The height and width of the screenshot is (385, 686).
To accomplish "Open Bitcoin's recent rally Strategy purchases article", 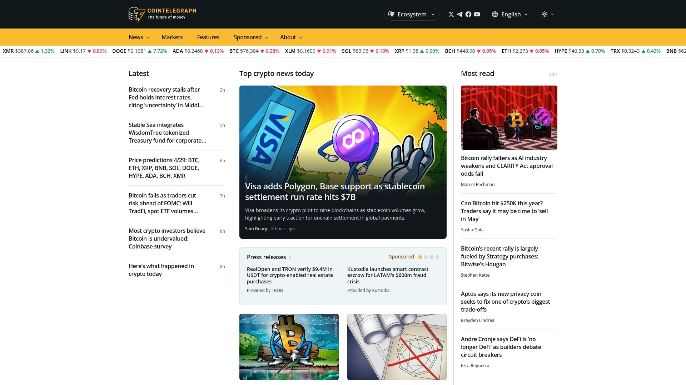I will [499, 256].
